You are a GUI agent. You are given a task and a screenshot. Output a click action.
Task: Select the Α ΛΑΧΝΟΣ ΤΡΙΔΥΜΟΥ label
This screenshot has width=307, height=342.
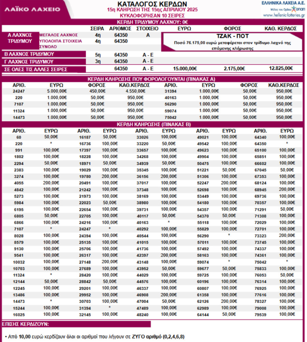click(20, 38)
